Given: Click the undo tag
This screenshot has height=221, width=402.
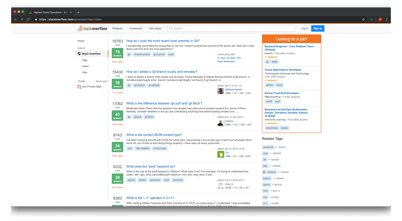Looking at the screenshot, I should [x=171, y=54].
